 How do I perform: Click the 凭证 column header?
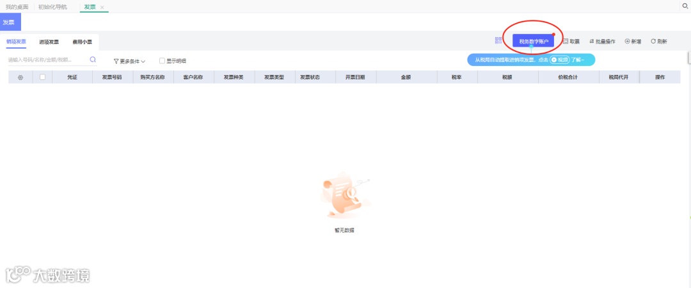[x=72, y=77]
